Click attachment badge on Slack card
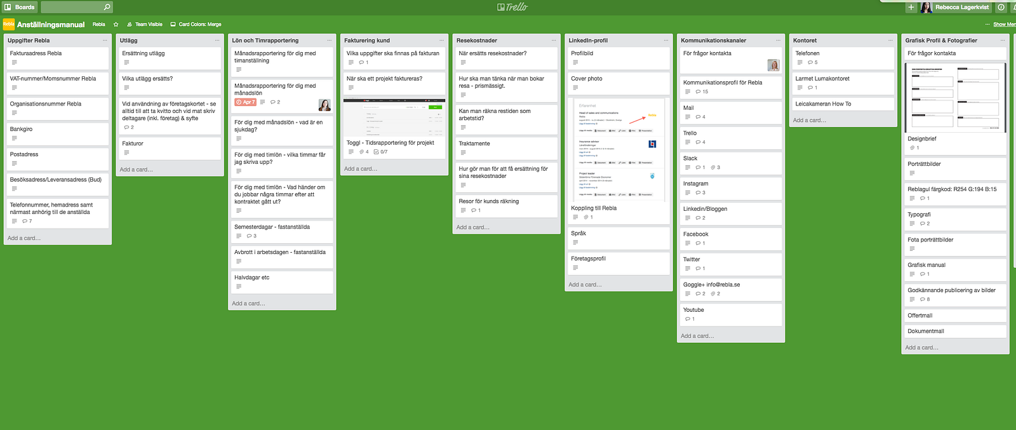The width and height of the screenshot is (1016, 430). tap(716, 167)
